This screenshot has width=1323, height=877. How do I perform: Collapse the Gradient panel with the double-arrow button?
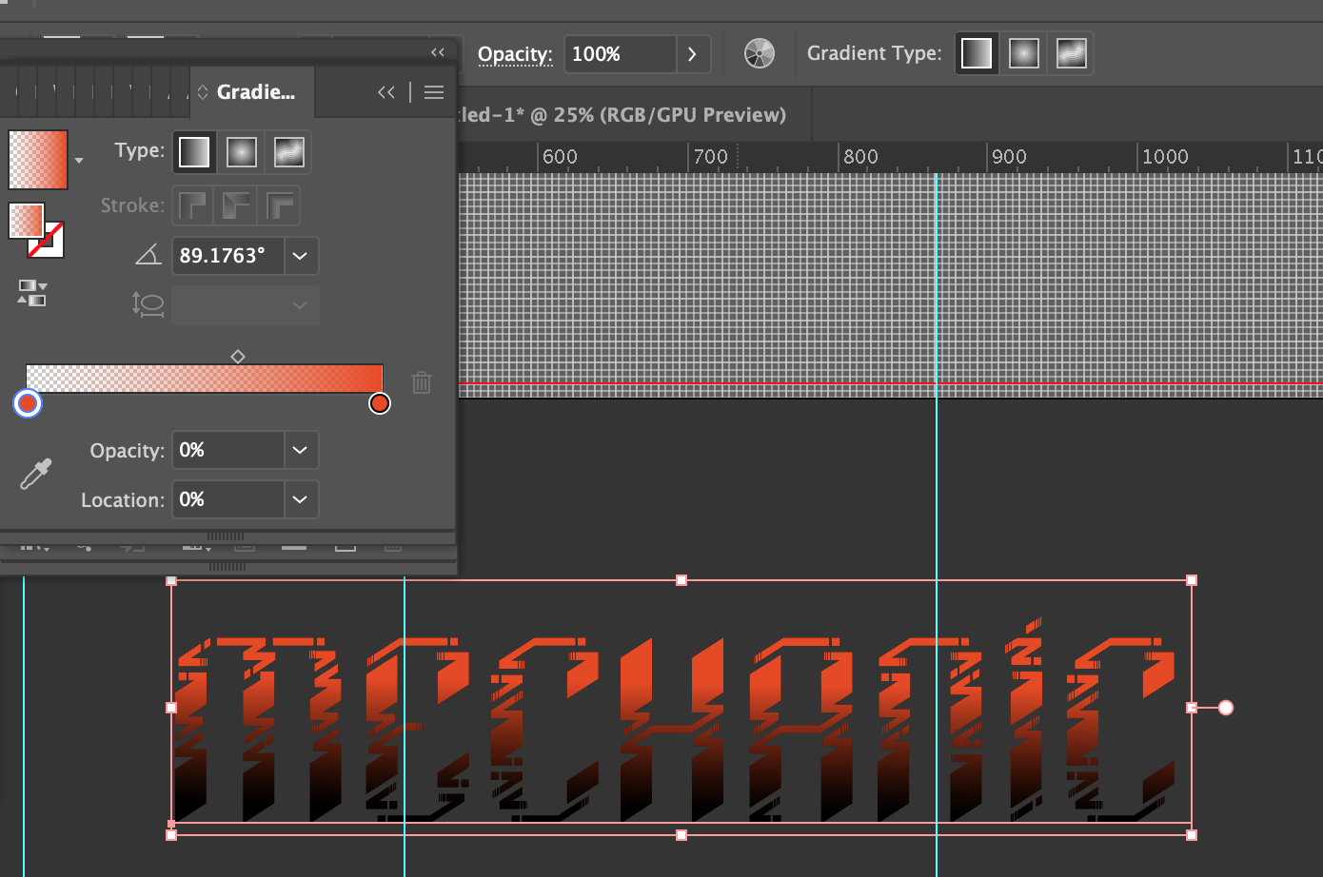pos(385,92)
